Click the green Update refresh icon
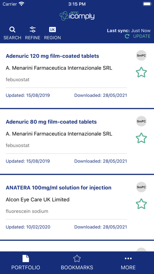Screen dimensions: 154x274 127,36
